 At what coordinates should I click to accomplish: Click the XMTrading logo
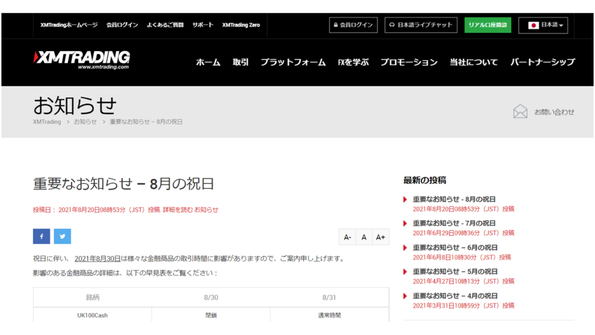[81, 60]
